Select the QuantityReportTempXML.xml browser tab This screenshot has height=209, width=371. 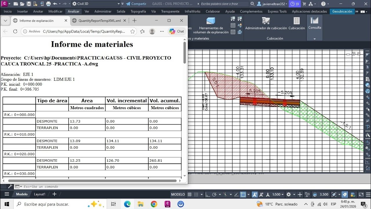[100, 21]
